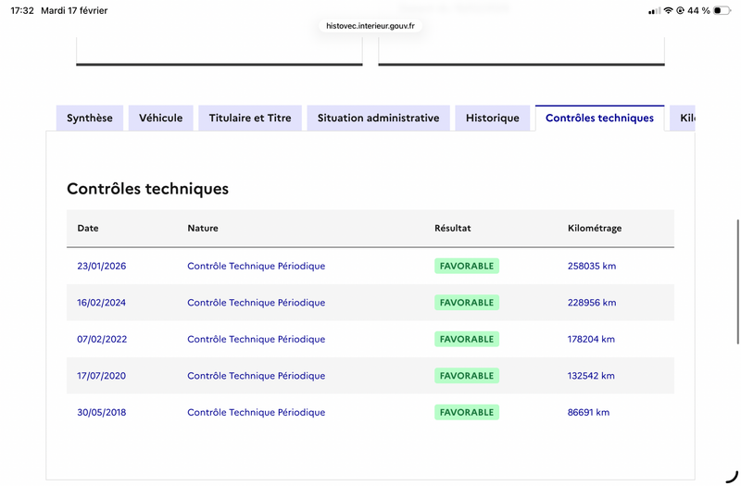Select the Titulaire et Titre tab
Screen dimensions: 741x486
click(250, 118)
